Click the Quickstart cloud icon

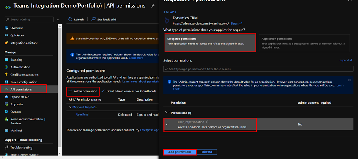(6, 36)
